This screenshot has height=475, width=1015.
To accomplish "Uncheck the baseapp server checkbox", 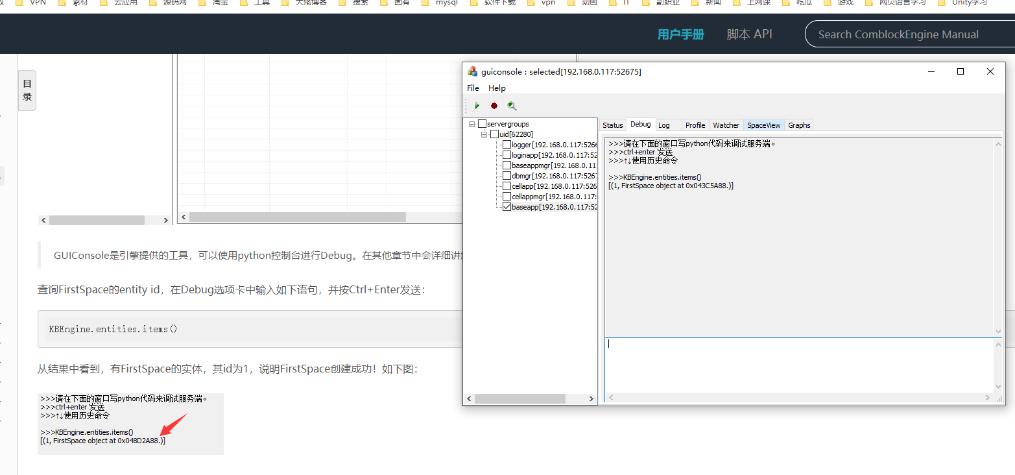I will coord(507,207).
